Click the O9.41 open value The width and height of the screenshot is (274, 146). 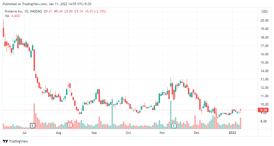coord(48,11)
